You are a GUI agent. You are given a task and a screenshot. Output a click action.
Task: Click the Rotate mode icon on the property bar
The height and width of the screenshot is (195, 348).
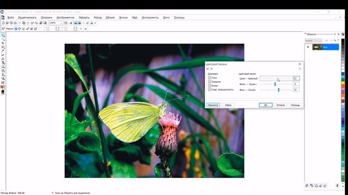[x=20, y=29]
